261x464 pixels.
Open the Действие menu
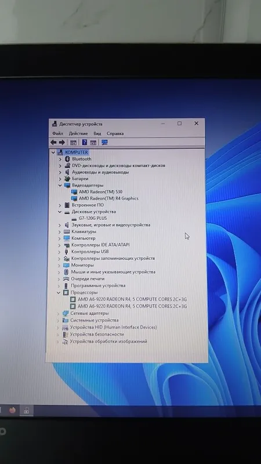(x=78, y=133)
